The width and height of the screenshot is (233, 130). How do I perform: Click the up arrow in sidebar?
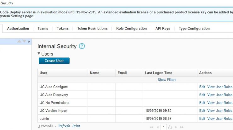19,41
